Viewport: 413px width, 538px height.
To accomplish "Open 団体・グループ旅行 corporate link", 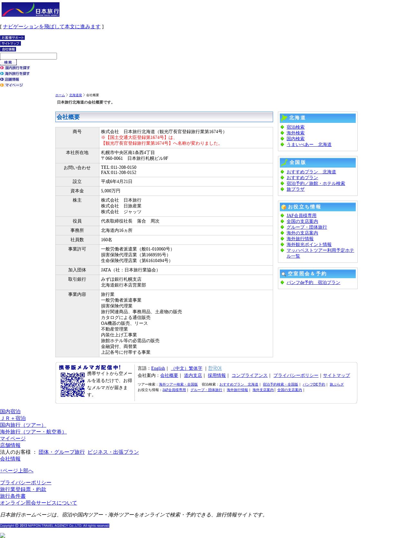I will (x=62, y=452).
